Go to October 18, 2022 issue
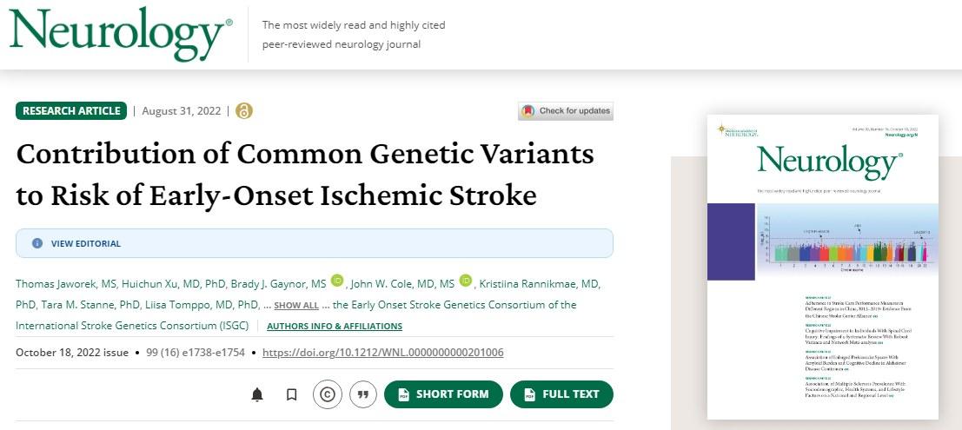Image resolution: width=962 pixels, height=430 pixels. (72, 353)
